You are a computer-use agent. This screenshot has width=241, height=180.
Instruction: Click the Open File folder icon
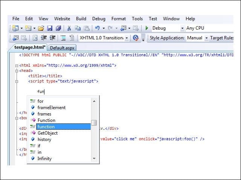pyautogui.click(x=41, y=28)
